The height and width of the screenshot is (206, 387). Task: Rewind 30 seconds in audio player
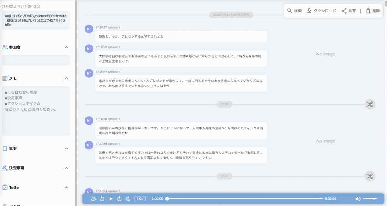(93, 198)
